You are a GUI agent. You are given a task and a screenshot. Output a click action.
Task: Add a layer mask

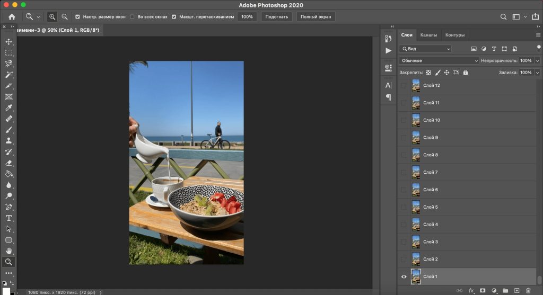pyautogui.click(x=483, y=290)
